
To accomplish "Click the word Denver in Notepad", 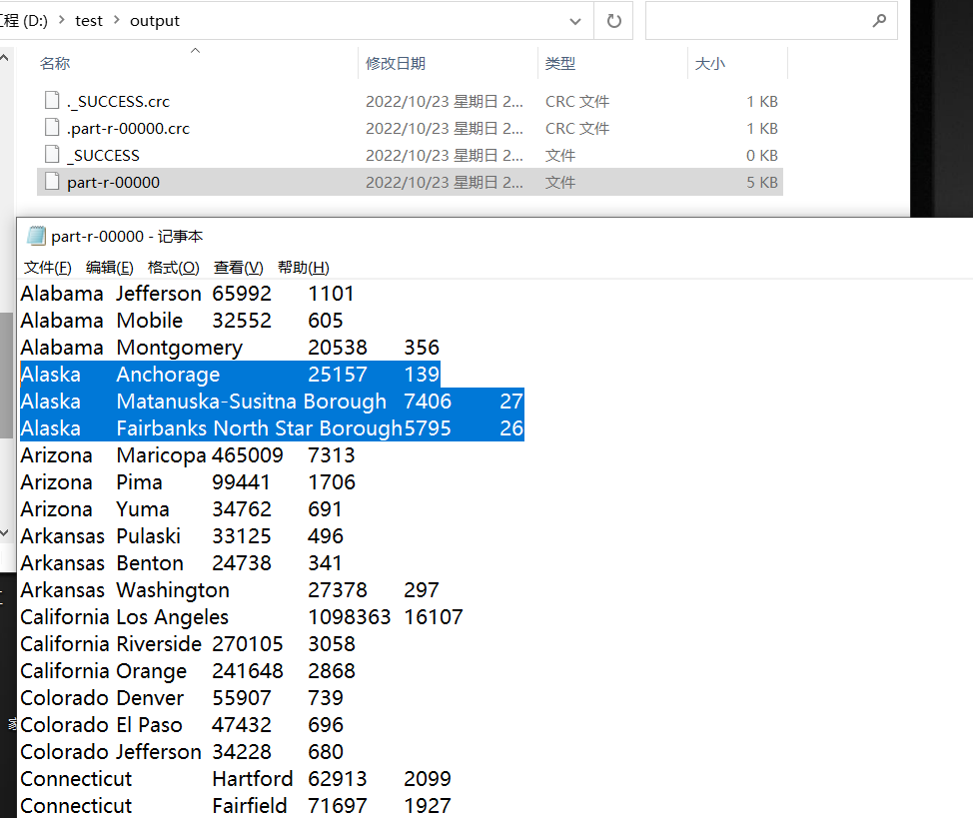I will tap(150, 698).
